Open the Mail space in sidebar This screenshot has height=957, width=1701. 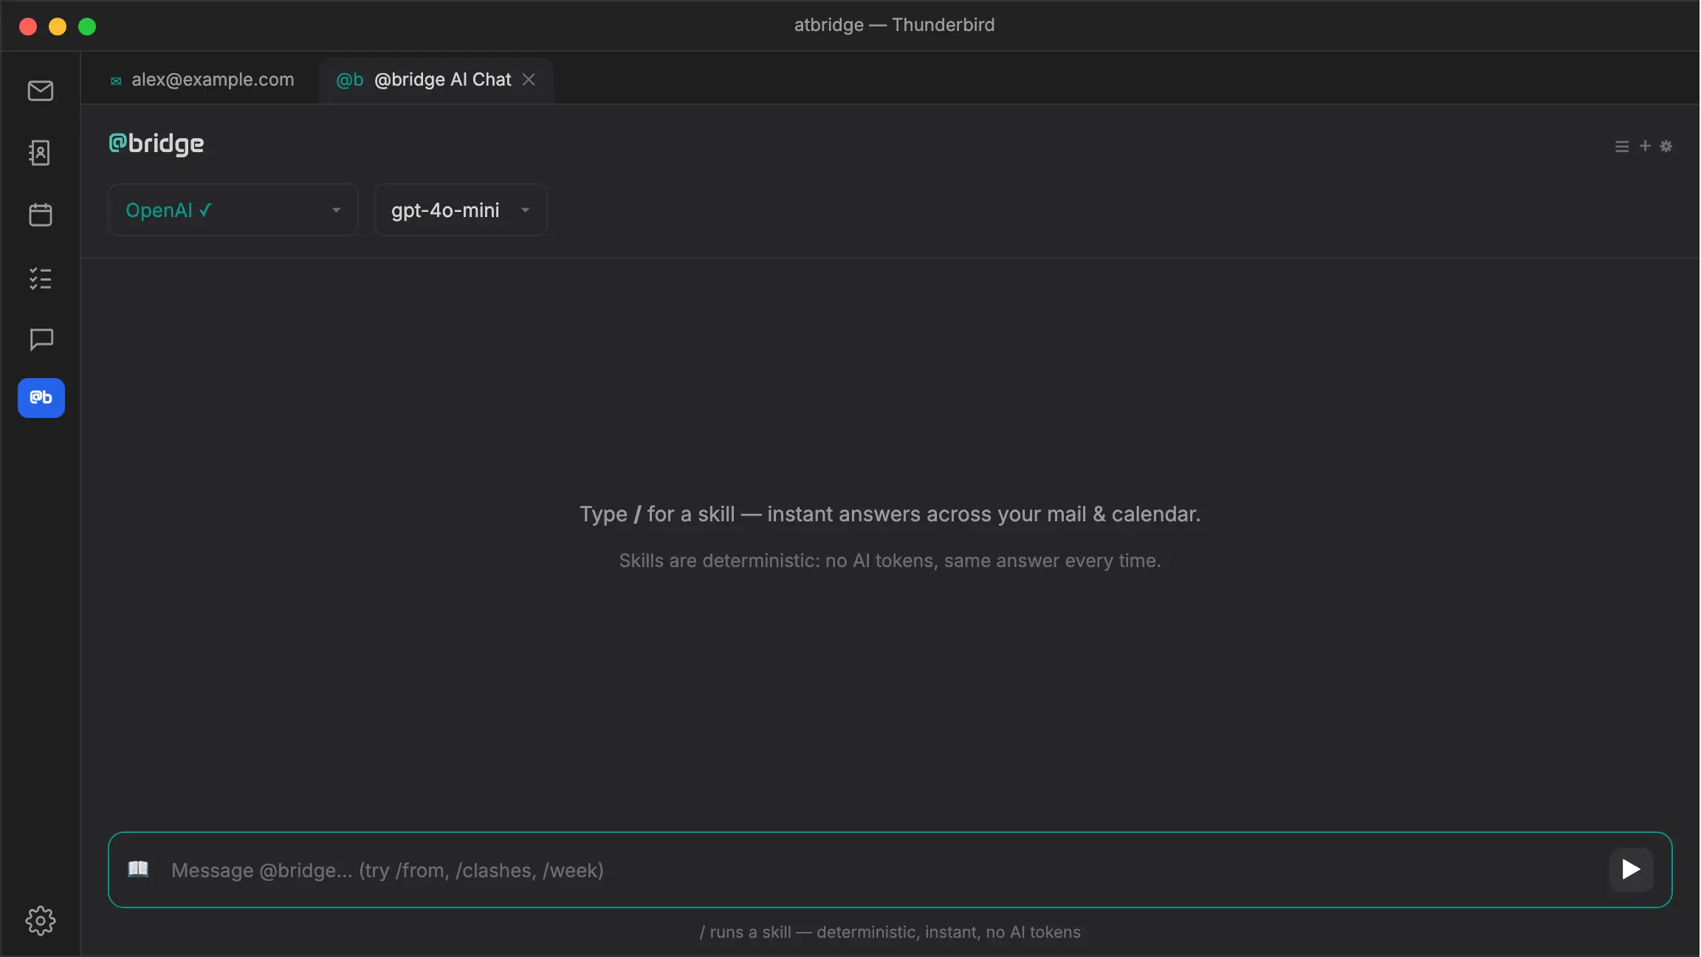(x=41, y=91)
